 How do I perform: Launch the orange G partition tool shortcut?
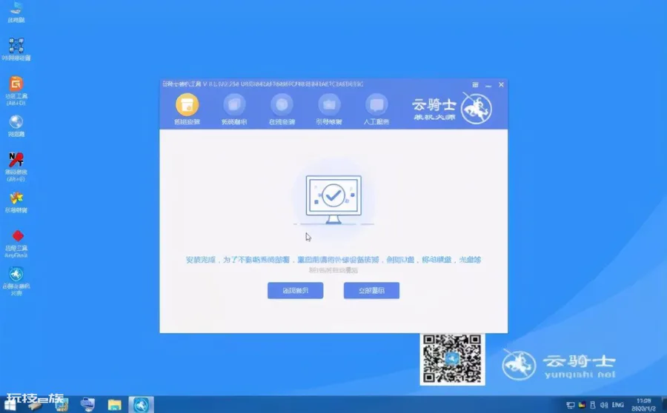[16, 90]
